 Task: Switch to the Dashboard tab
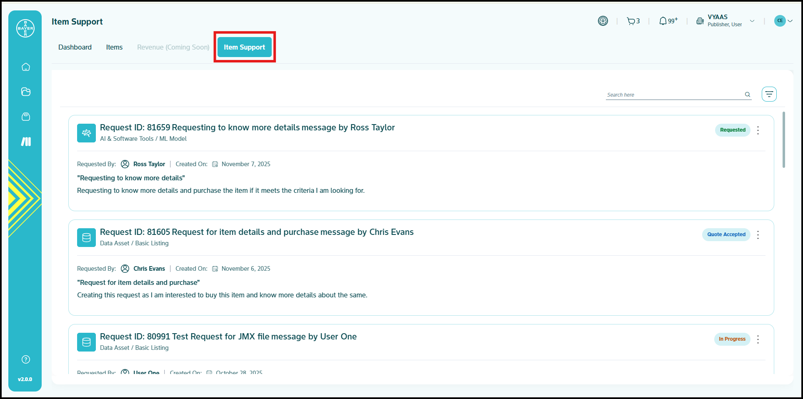[x=75, y=47]
